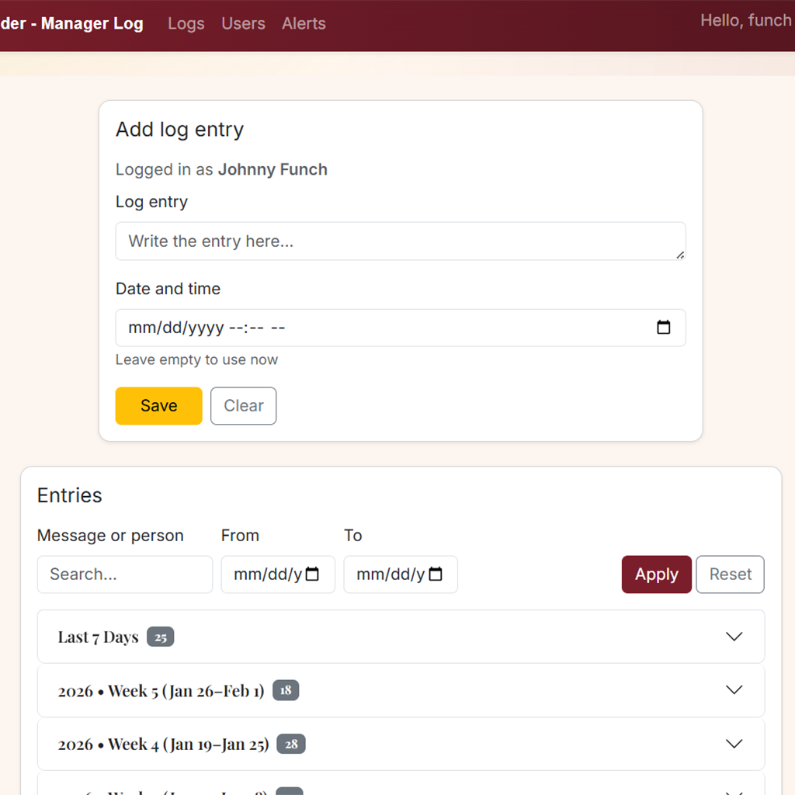The height and width of the screenshot is (795, 795).
Task: Open the From date calendar picker icon
Action: 313,575
